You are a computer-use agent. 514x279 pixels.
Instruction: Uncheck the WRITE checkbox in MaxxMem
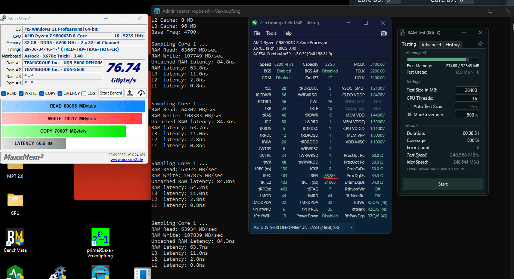pos(21,93)
